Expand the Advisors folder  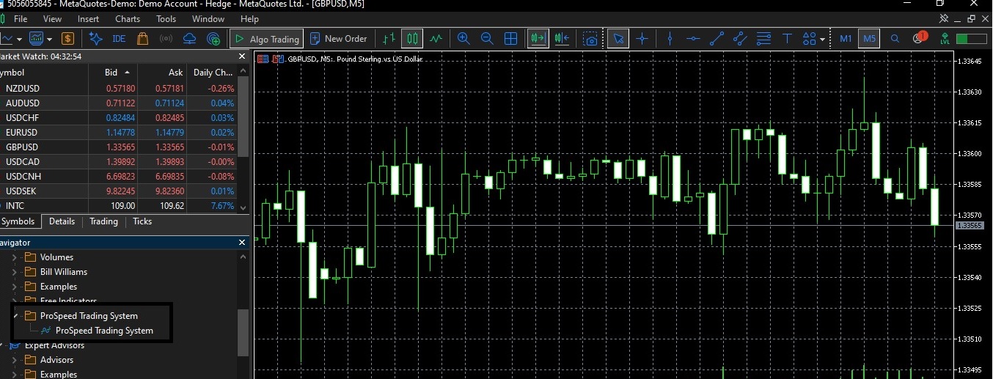point(14,360)
